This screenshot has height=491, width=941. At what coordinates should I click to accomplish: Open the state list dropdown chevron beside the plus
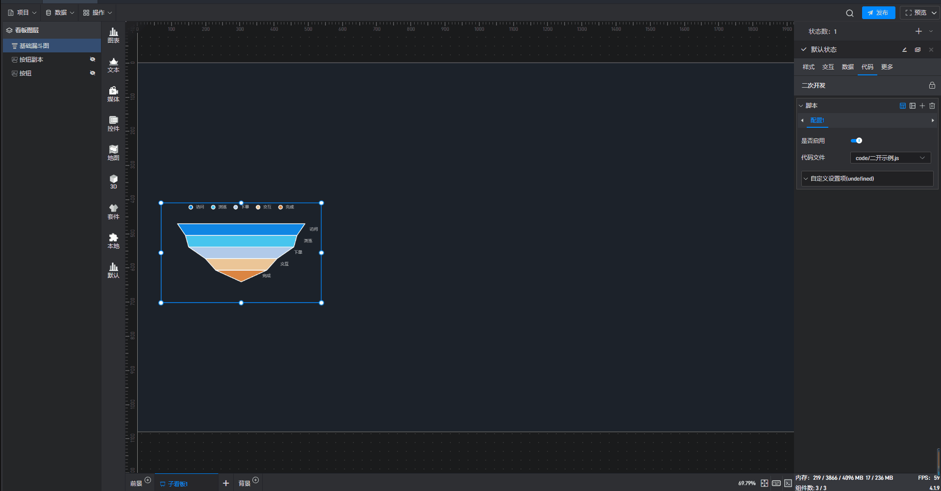[x=931, y=31]
